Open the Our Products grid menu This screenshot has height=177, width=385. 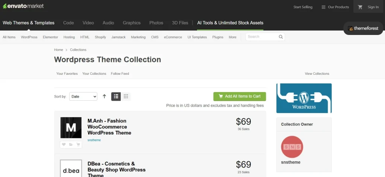335,7
